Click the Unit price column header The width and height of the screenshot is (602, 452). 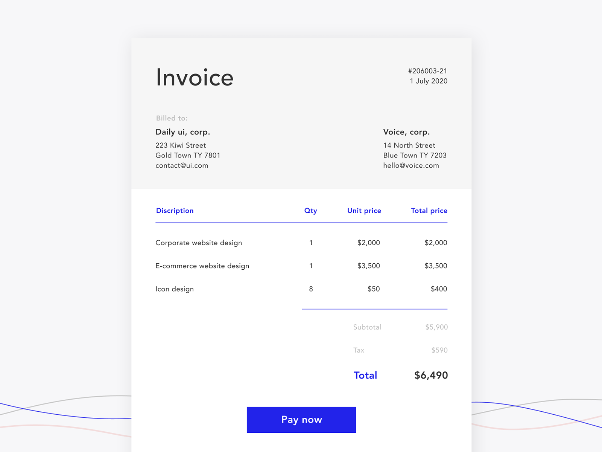pyautogui.click(x=364, y=211)
